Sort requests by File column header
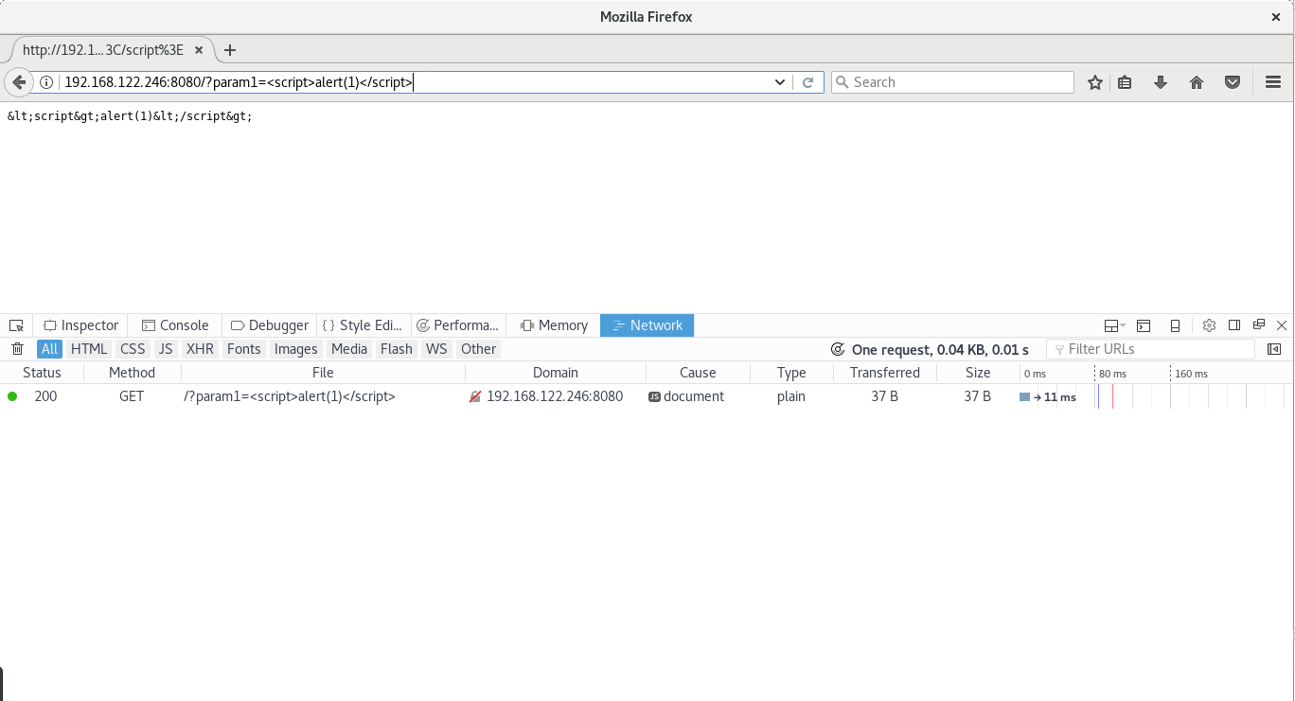Image resolution: width=1295 pixels, height=701 pixels. (323, 373)
